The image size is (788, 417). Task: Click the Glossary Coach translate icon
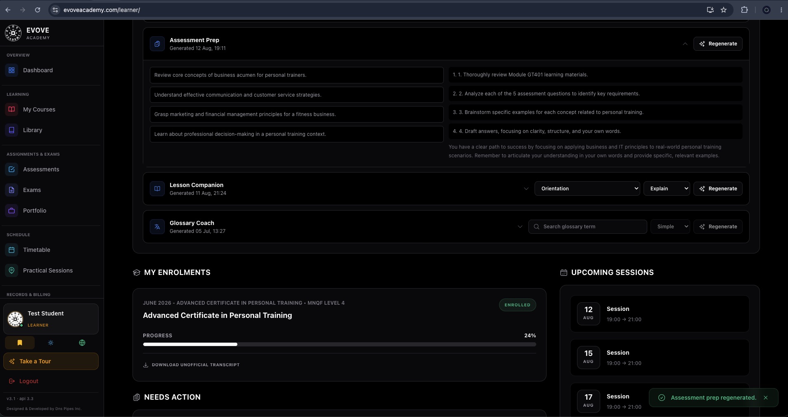[x=157, y=227]
